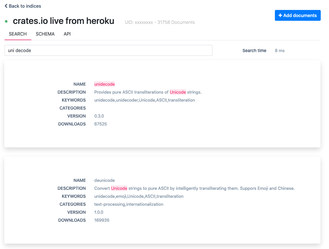
Task: Click version value 0.3.0
Action: click(x=99, y=116)
